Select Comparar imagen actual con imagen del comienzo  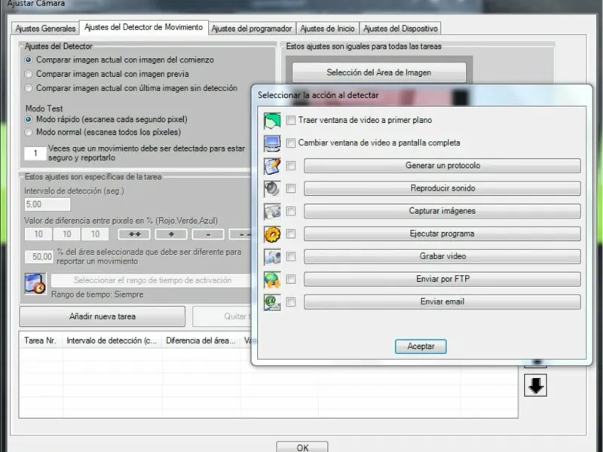pos(28,60)
